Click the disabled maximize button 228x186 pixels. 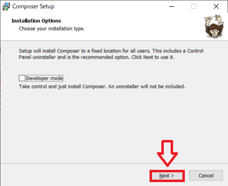click(x=194, y=6)
